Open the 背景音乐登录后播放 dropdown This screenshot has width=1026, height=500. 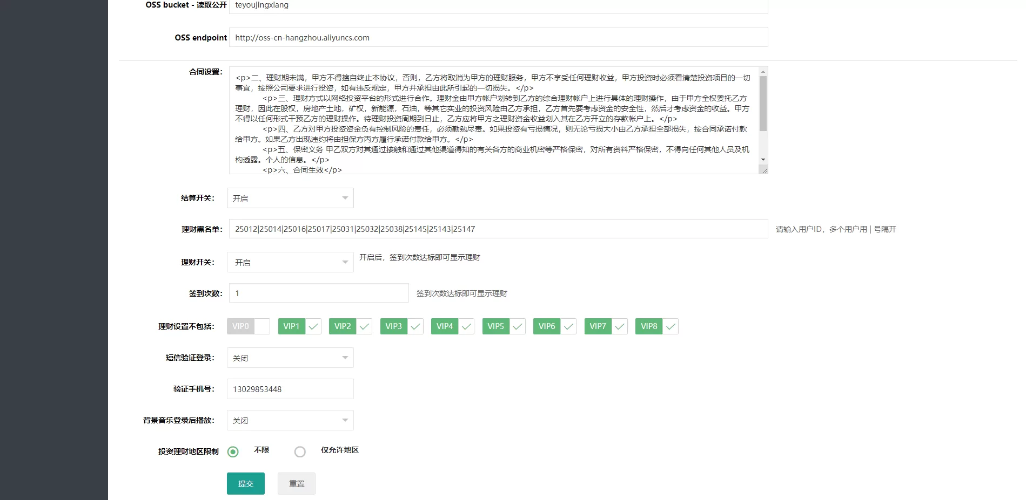[290, 420]
